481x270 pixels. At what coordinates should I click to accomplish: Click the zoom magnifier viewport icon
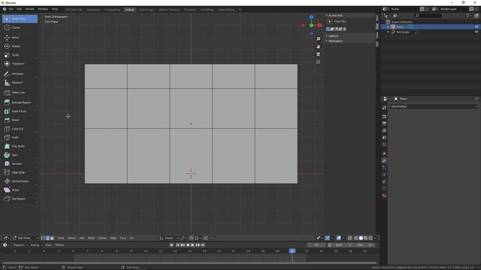318,39
